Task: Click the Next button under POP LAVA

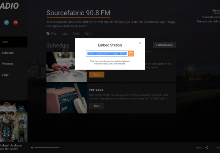Action: click(x=97, y=106)
